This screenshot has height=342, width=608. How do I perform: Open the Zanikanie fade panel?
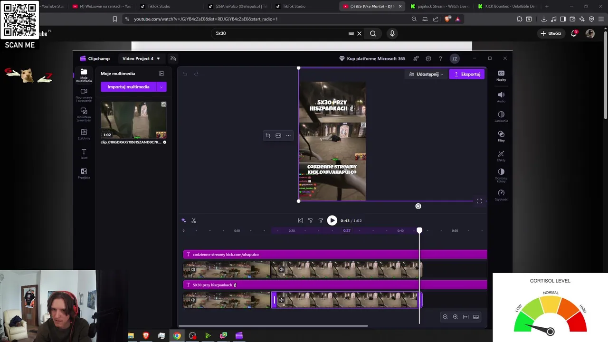click(x=501, y=117)
